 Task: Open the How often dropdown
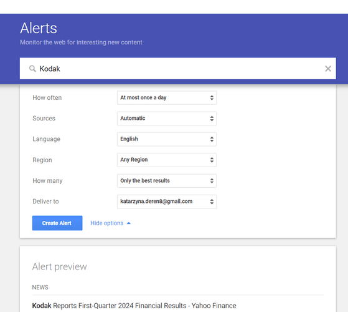click(167, 97)
